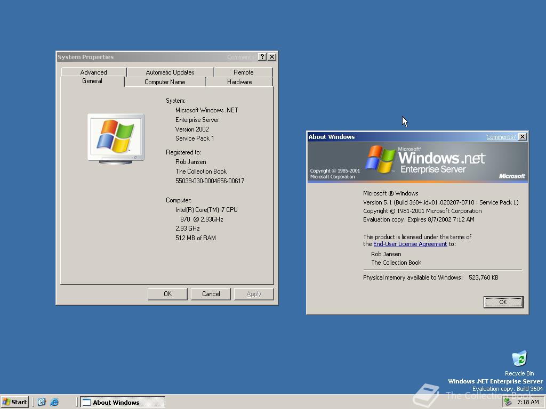The image size is (546, 409).
Task: Click the 'Evaluation copy. Expires 8/7/2002' line
Action: click(419, 219)
